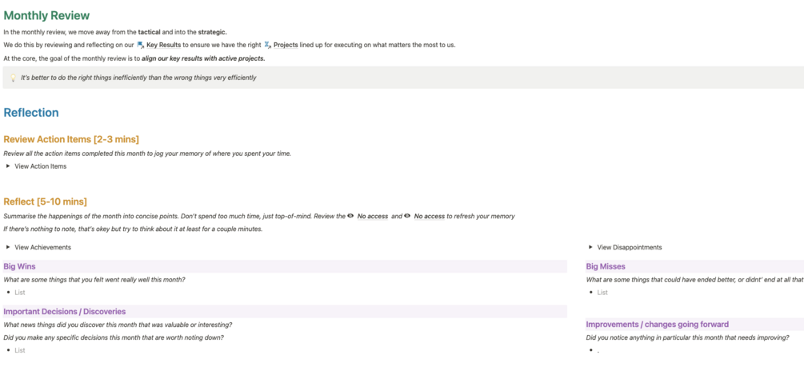Click the Review Action Items heading
Viewport: 804px width, 367px height.
71,139
